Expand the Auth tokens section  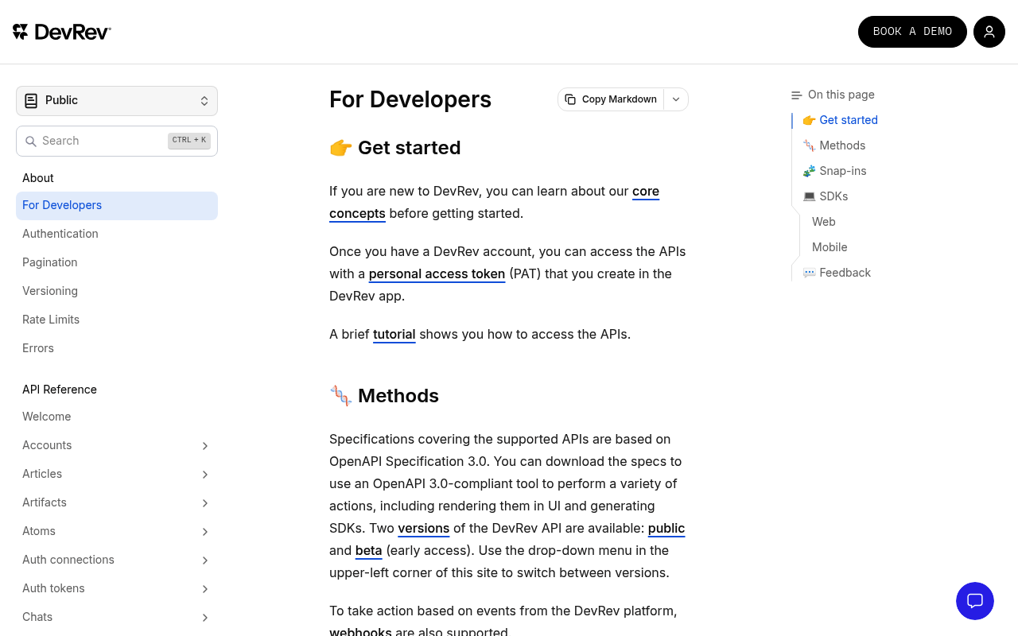tap(205, 589)
